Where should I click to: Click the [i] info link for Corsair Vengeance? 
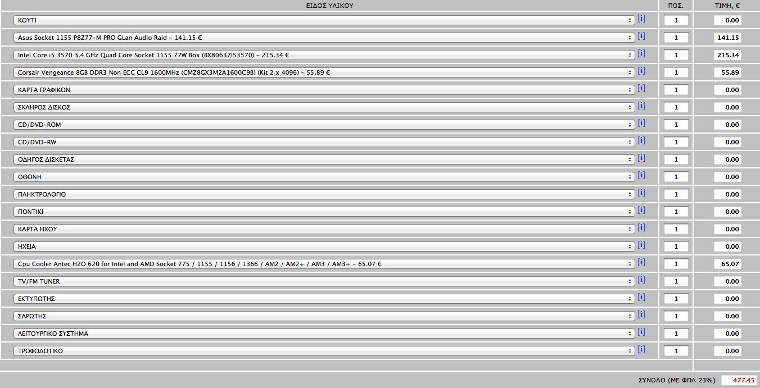click(641, 71)
